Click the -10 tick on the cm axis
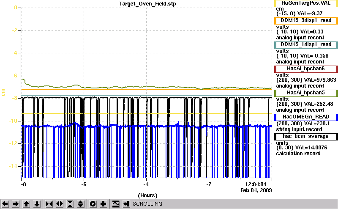Viewport: 338px width, 209px height. [x=13, y=121]
